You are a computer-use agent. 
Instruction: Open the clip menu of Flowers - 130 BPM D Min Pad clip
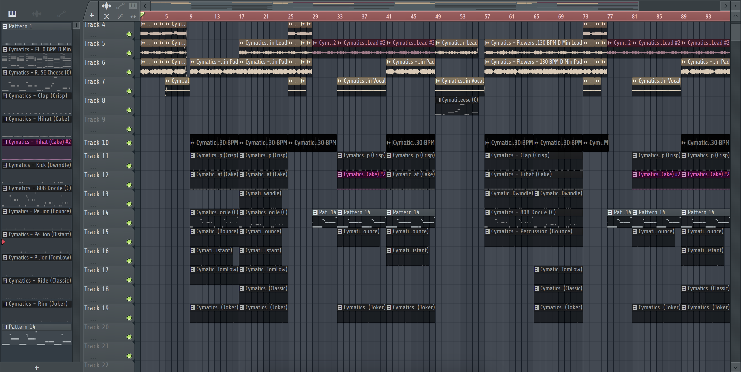[x=487, y=62]
